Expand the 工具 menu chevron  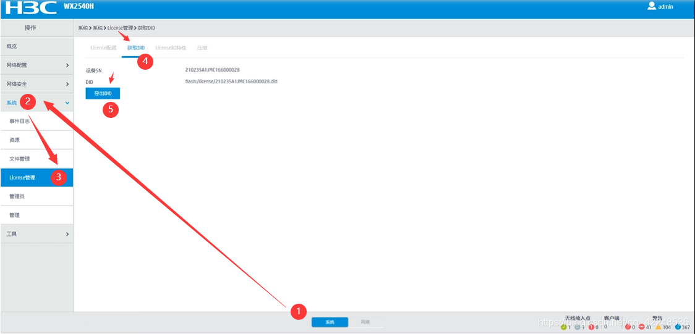pos(67,233)
